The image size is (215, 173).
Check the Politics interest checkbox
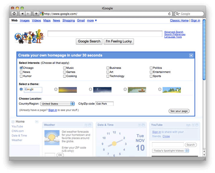[x=151, y=68]
